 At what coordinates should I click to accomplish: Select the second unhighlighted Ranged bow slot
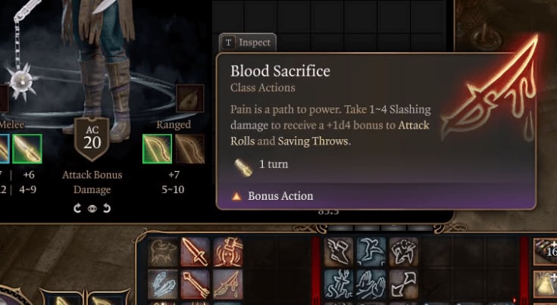[189, 149]
